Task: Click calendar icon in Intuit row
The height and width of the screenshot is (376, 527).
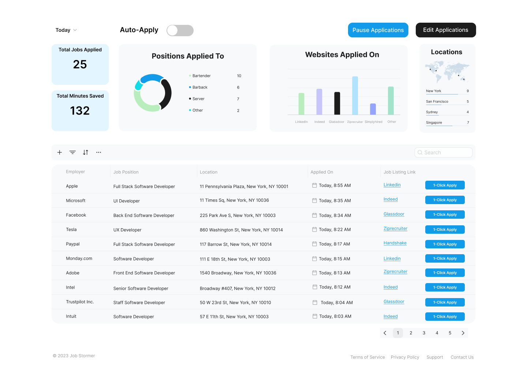Action: [315, 316]
